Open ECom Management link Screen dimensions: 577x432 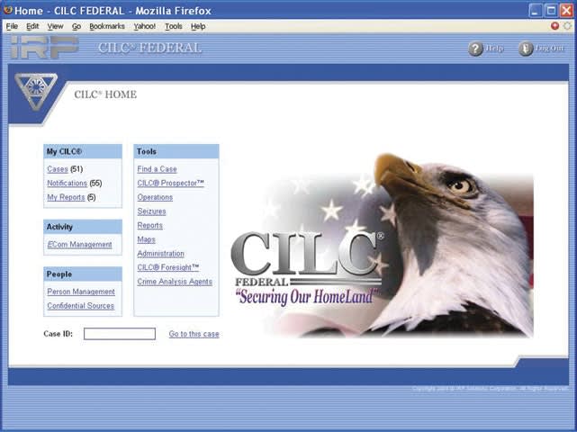click(x=79, y=244)
